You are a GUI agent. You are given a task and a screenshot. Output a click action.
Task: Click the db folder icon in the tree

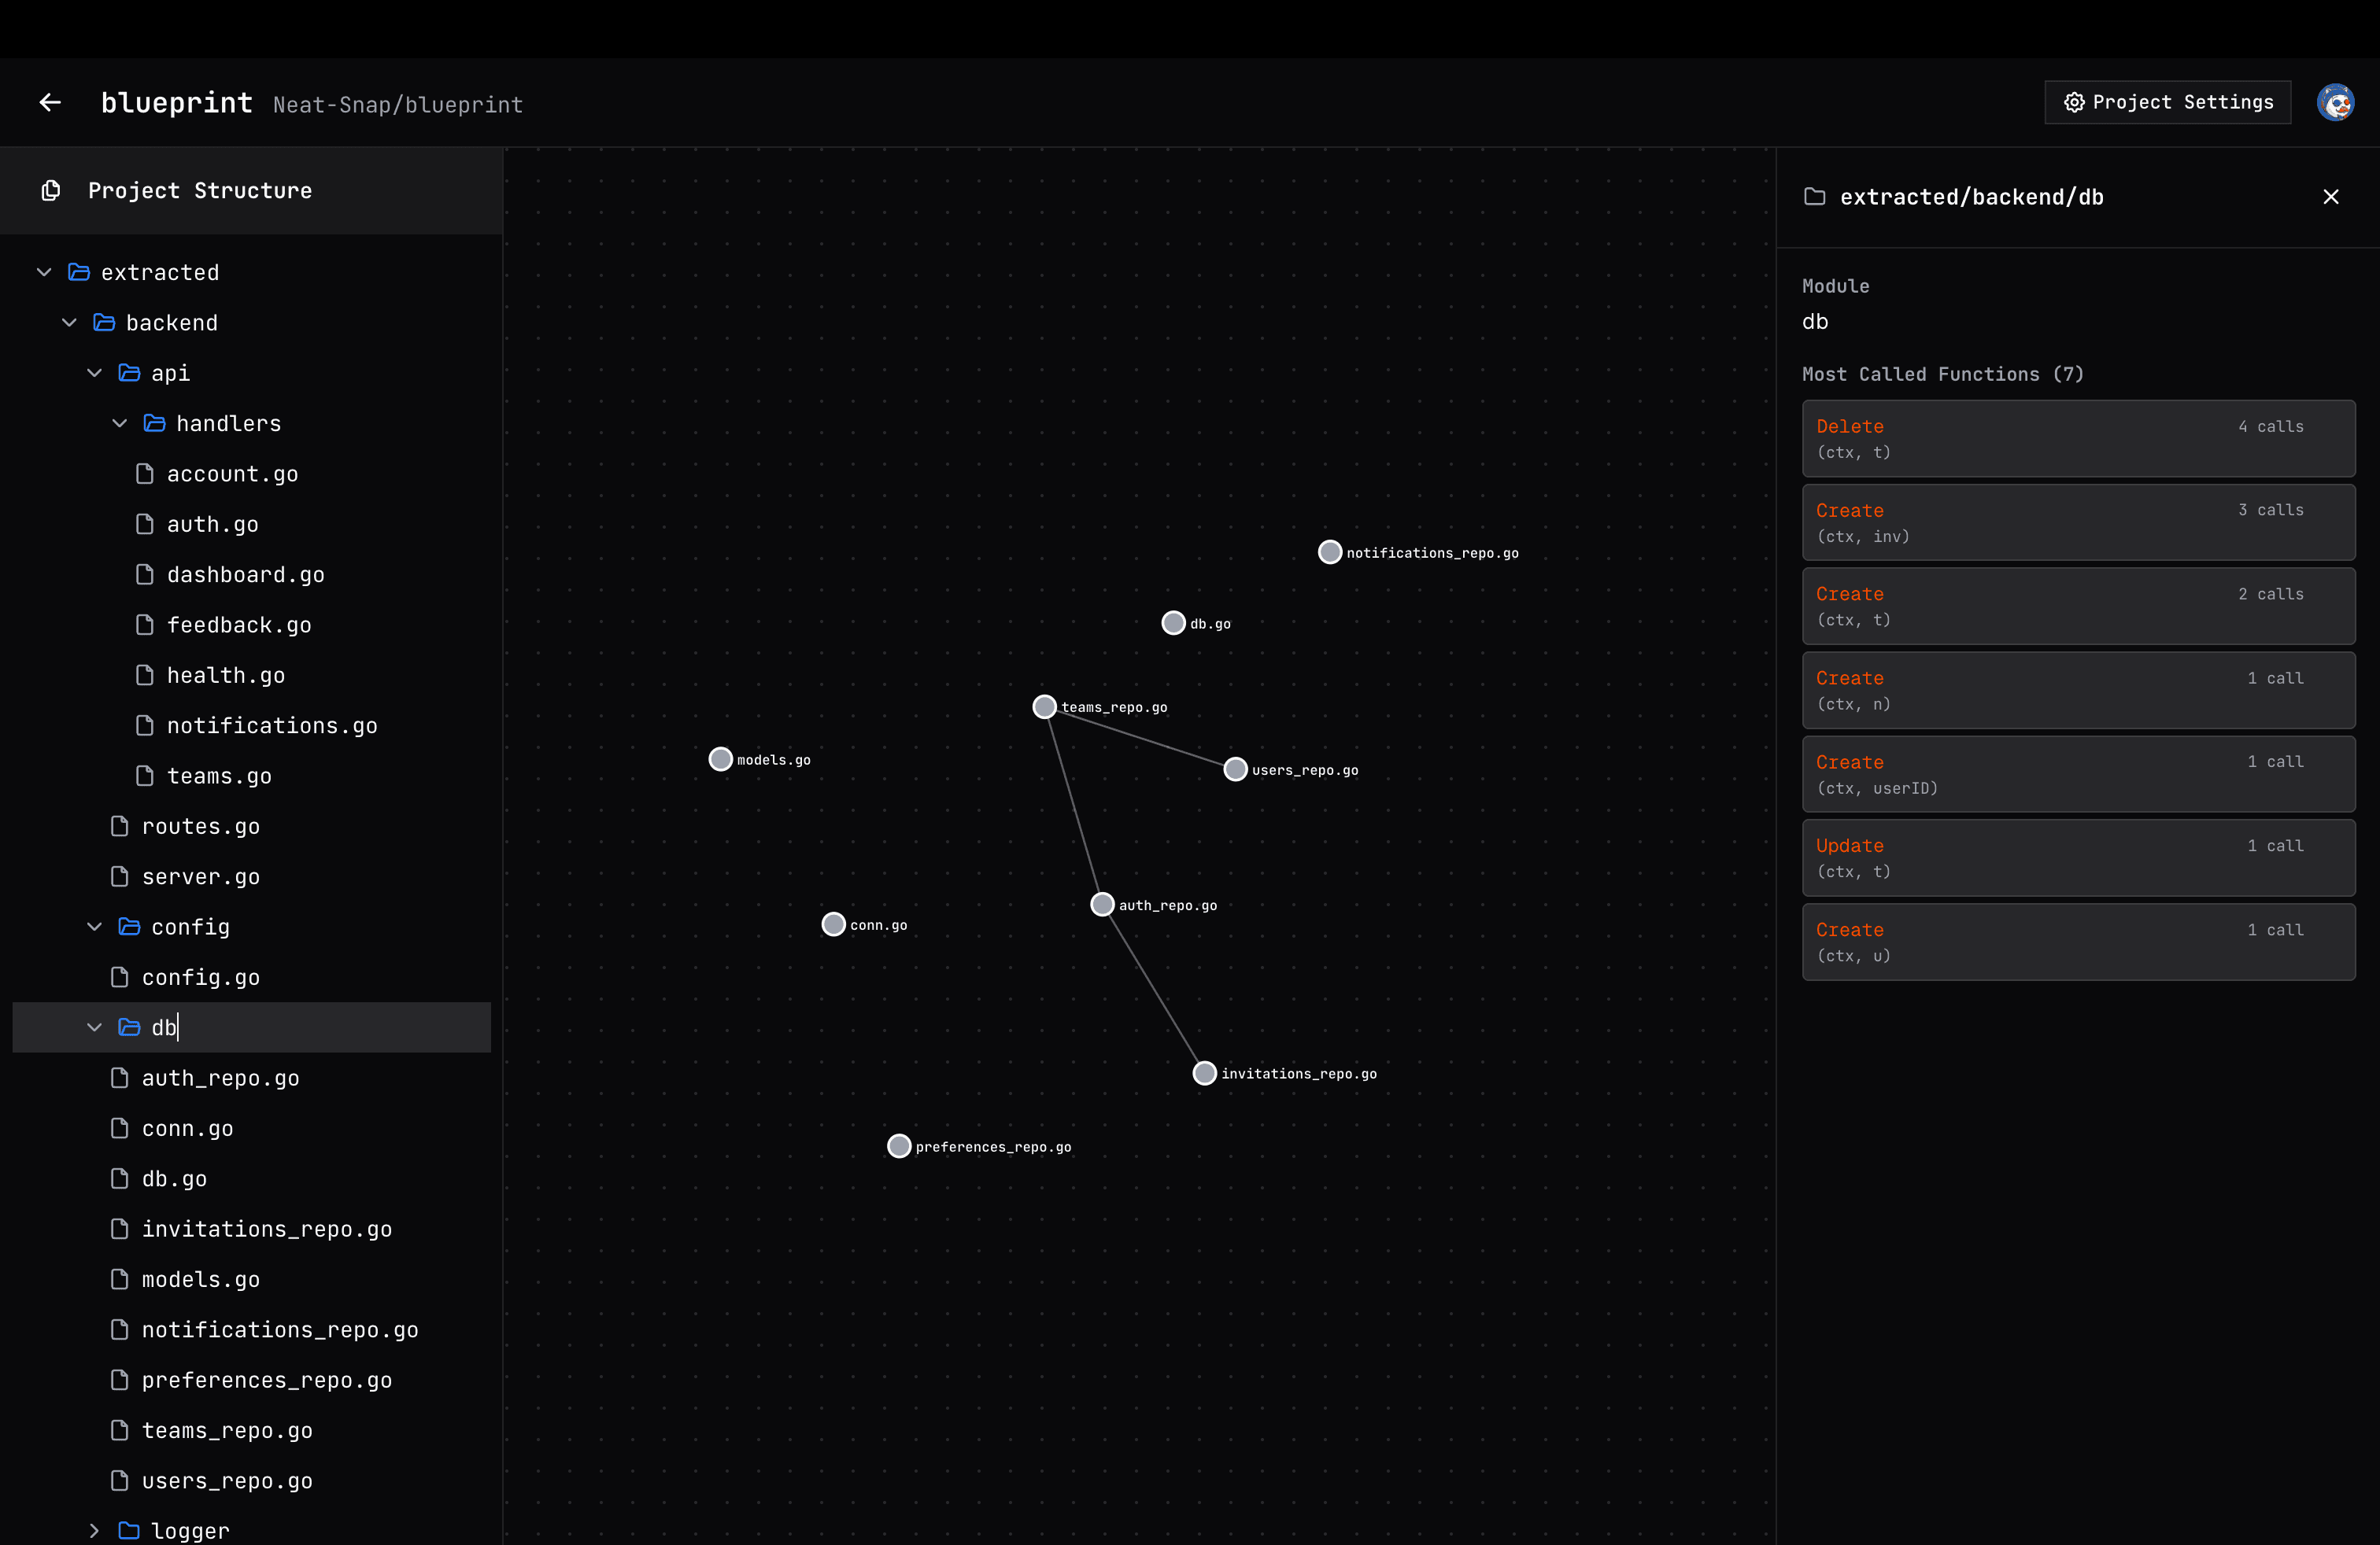point(128,1027)
